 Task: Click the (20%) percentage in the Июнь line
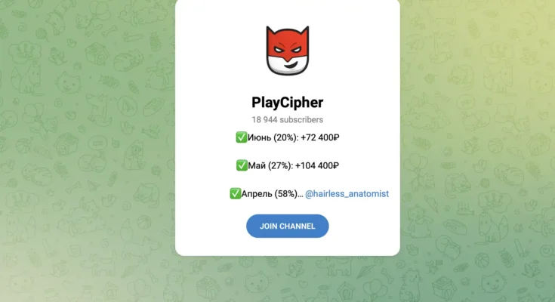(285, 137)
